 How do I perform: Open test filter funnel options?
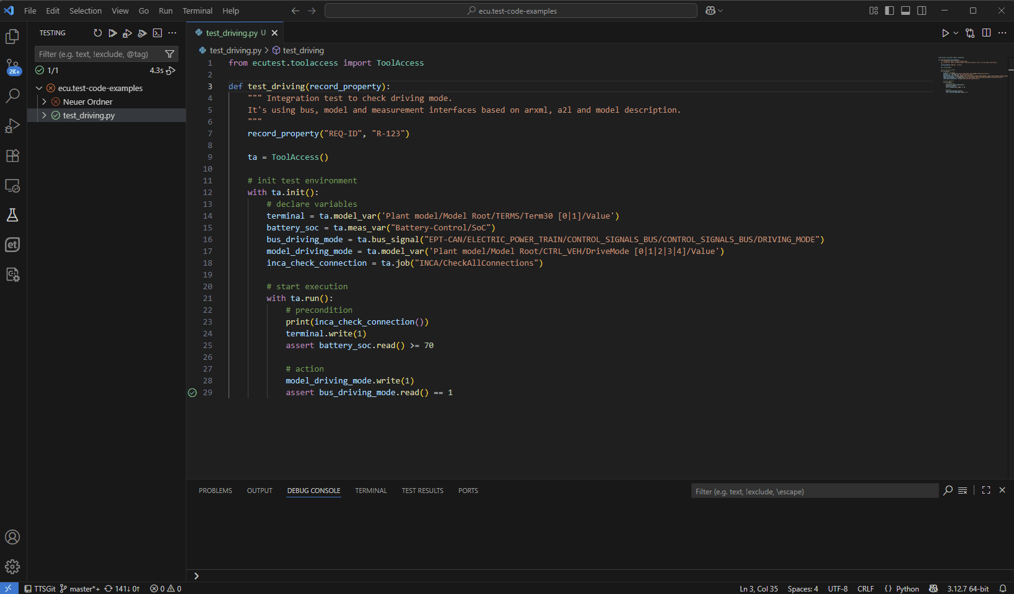pos(170,54)
